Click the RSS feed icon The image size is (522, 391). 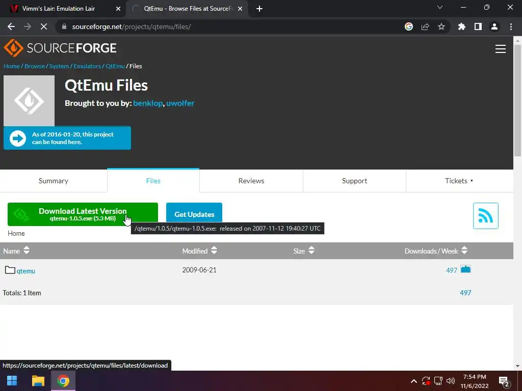[x=485, y=216]
